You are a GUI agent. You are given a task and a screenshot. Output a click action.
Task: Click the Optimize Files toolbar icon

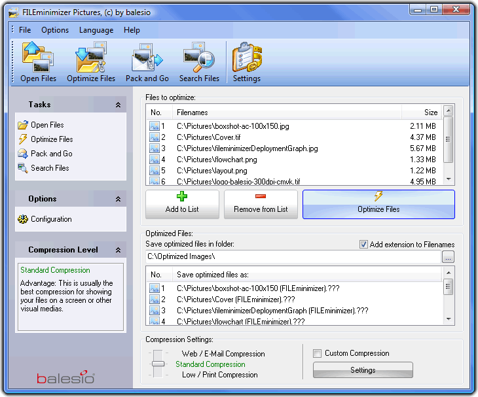click(91, 57)
